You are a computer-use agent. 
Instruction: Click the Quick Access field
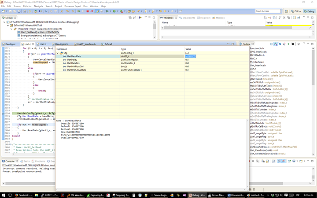tap(268, 11)
